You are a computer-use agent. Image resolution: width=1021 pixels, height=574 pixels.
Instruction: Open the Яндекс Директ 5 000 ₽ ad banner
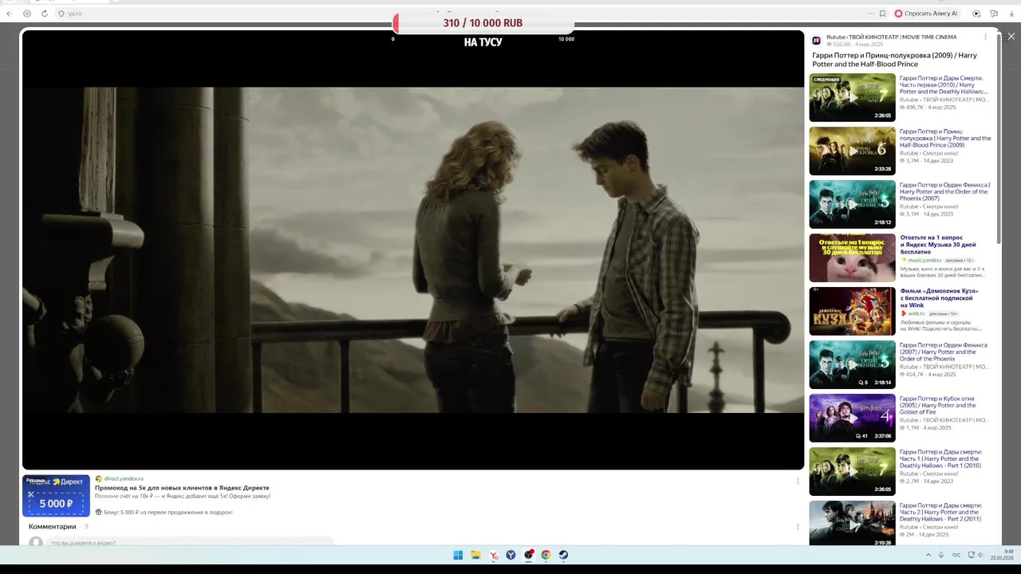[56, 496]
